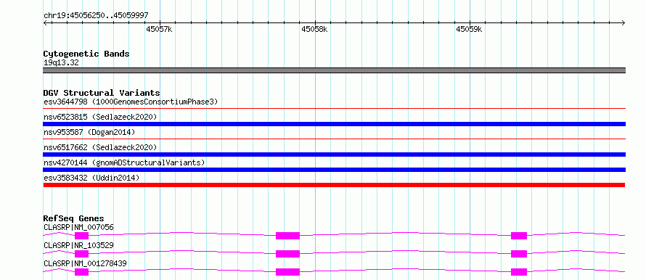646x280 pixels.
Task: Click the middle exon of CLASRP|NM_007056
Action: [x=287, y=236]
